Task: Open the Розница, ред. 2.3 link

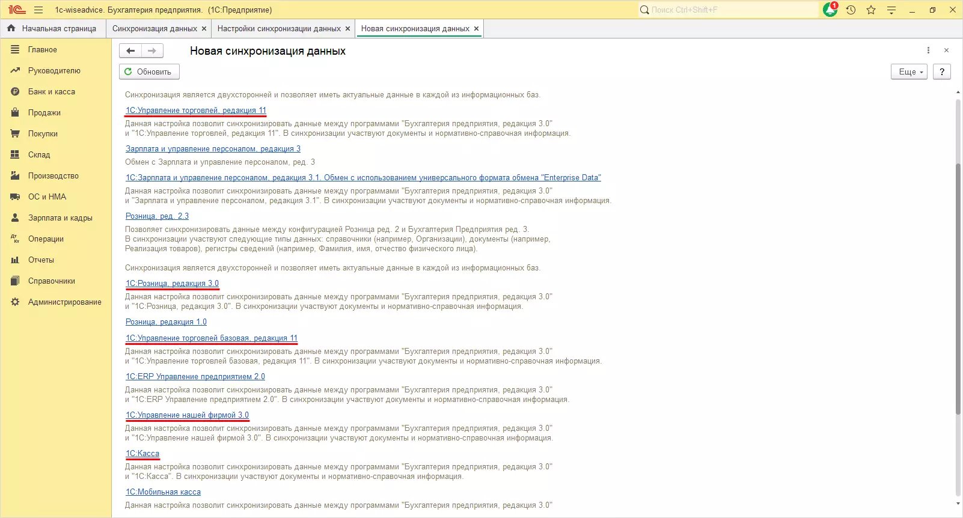Action: 157,216
